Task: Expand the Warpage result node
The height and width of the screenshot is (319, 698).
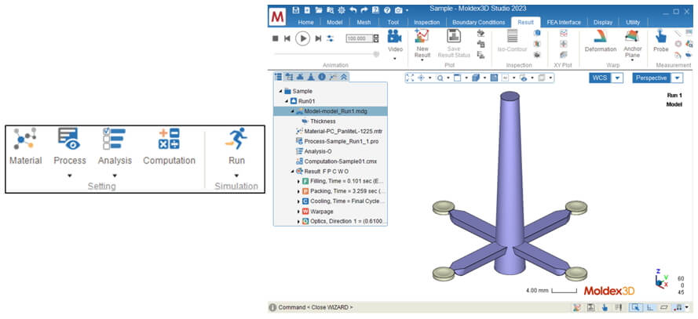Action: pyautogui.click(x=298, y=212)
